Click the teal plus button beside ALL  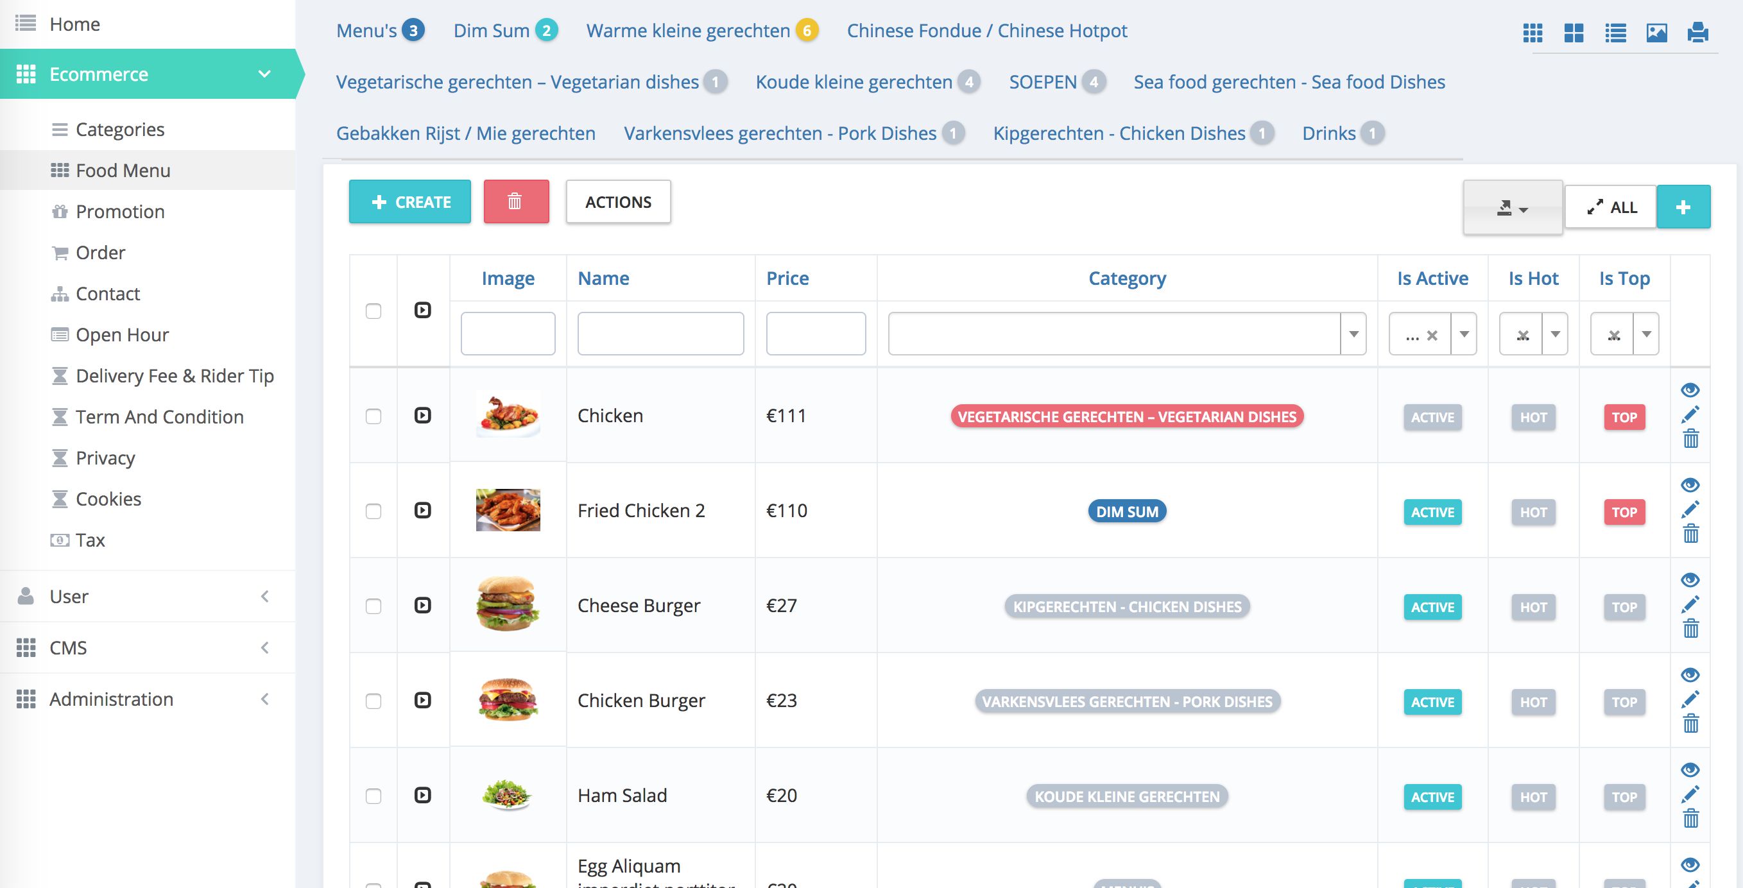(x=1683, y=207)
